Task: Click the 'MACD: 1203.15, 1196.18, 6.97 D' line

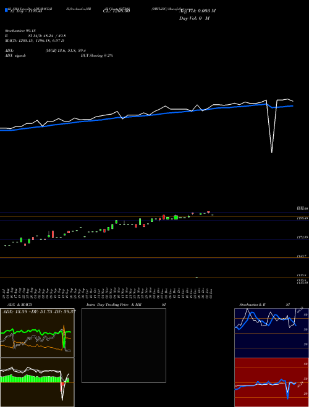Action: [35, 41]
